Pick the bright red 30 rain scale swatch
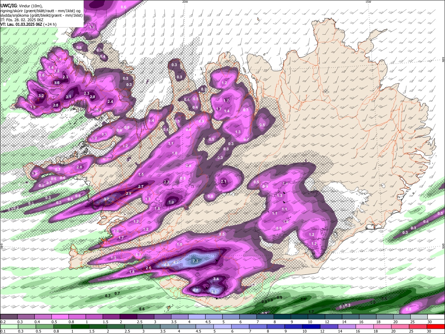This screenshot has width=445, height=334. (436, 326)
